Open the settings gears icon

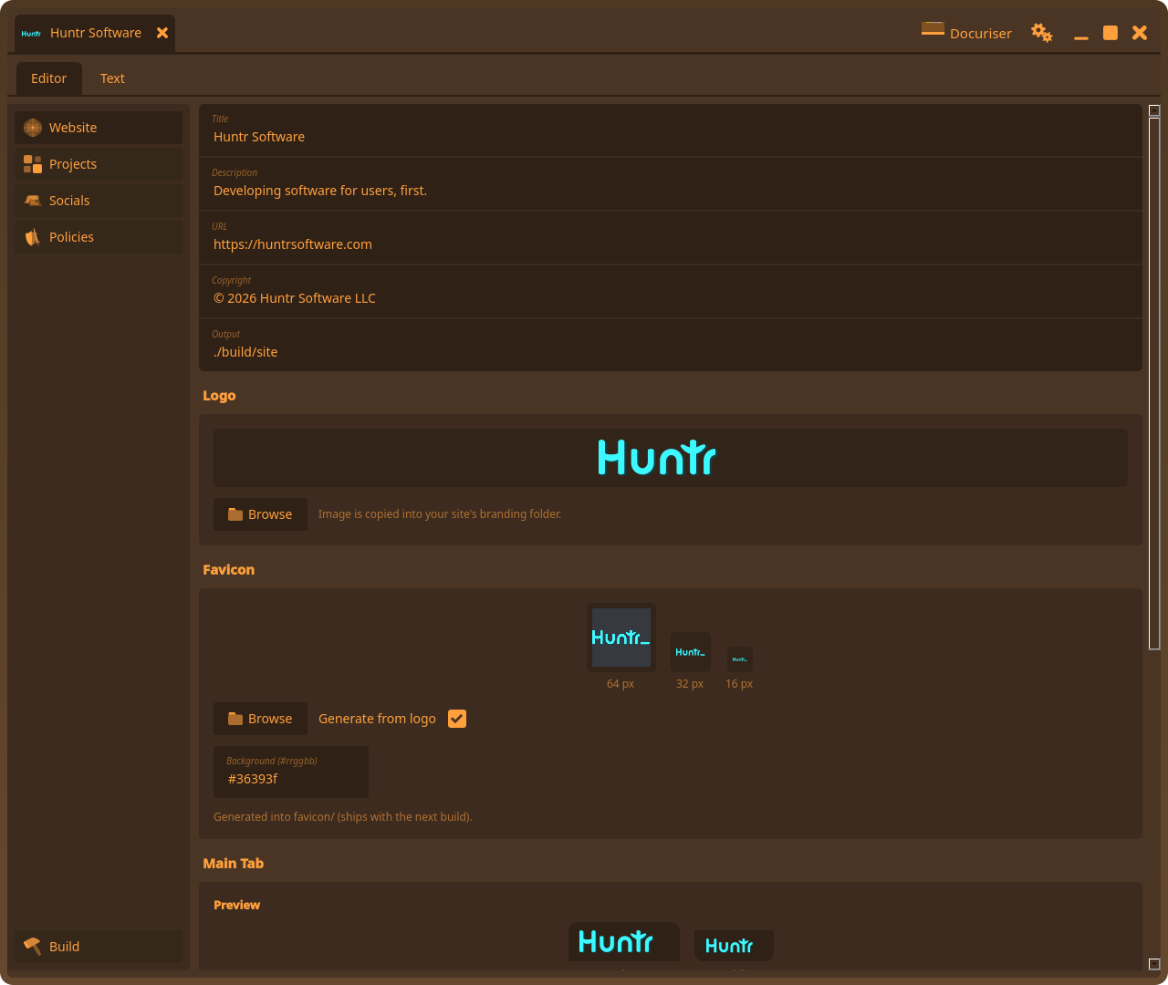click(x=1042, y=33)
